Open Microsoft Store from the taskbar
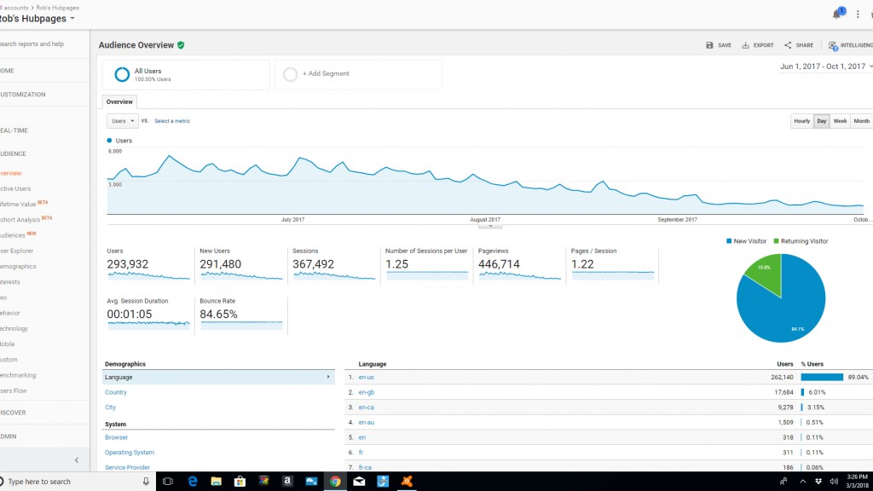 pyautogui.click(x=240, y=482)
